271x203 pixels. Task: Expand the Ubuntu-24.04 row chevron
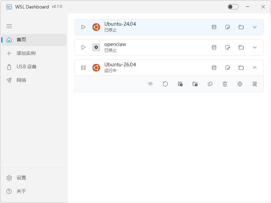coord(255,27)
